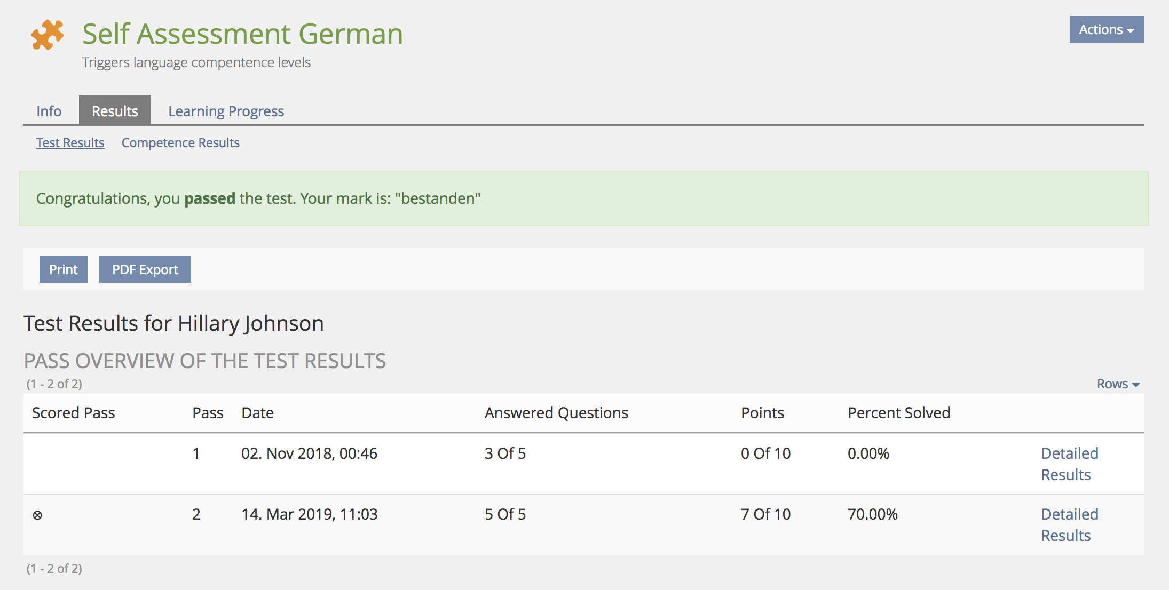This screenshot has width=1169, height=590.
Task: Open Detailed Results for pass 1
Action: pos(1069,464)
